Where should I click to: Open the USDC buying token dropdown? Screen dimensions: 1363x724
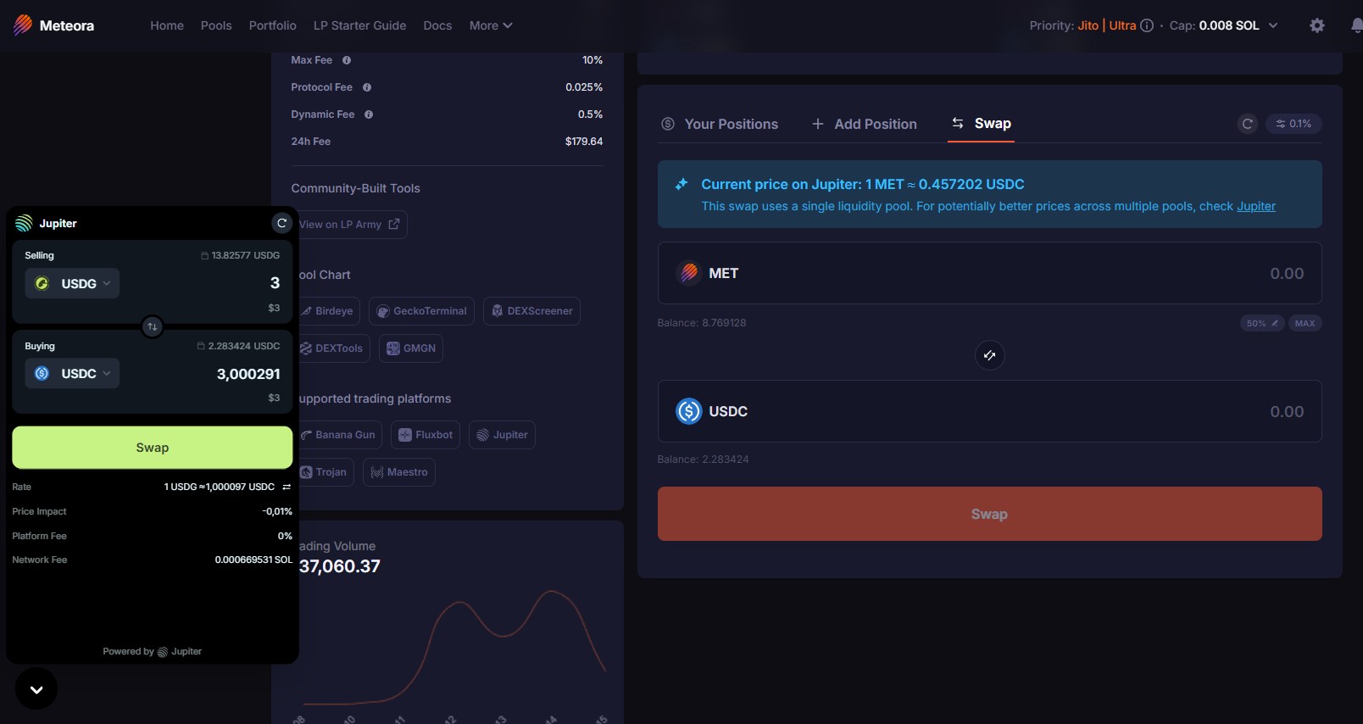72,373
